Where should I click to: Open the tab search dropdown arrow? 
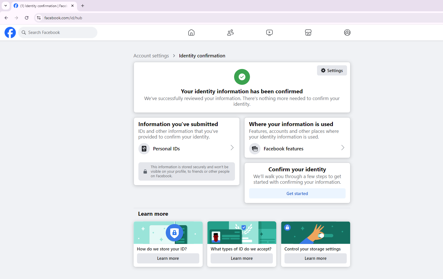[6, 6]
